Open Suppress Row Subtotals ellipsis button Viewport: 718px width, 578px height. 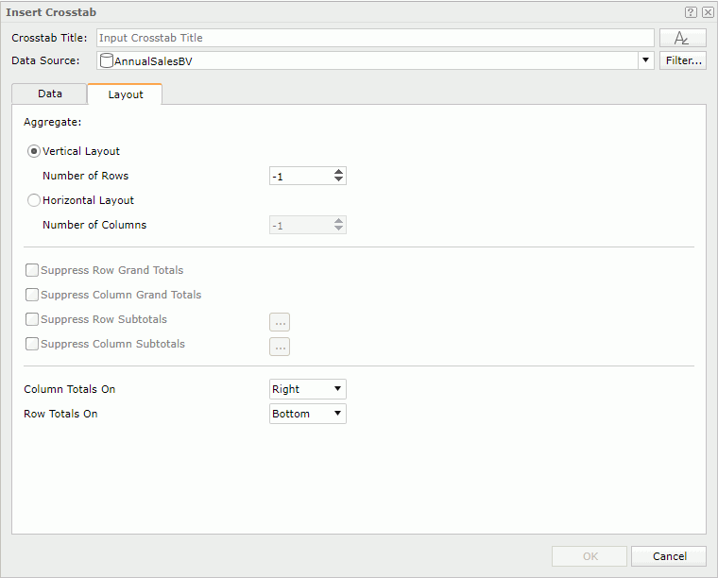[280, 321]
